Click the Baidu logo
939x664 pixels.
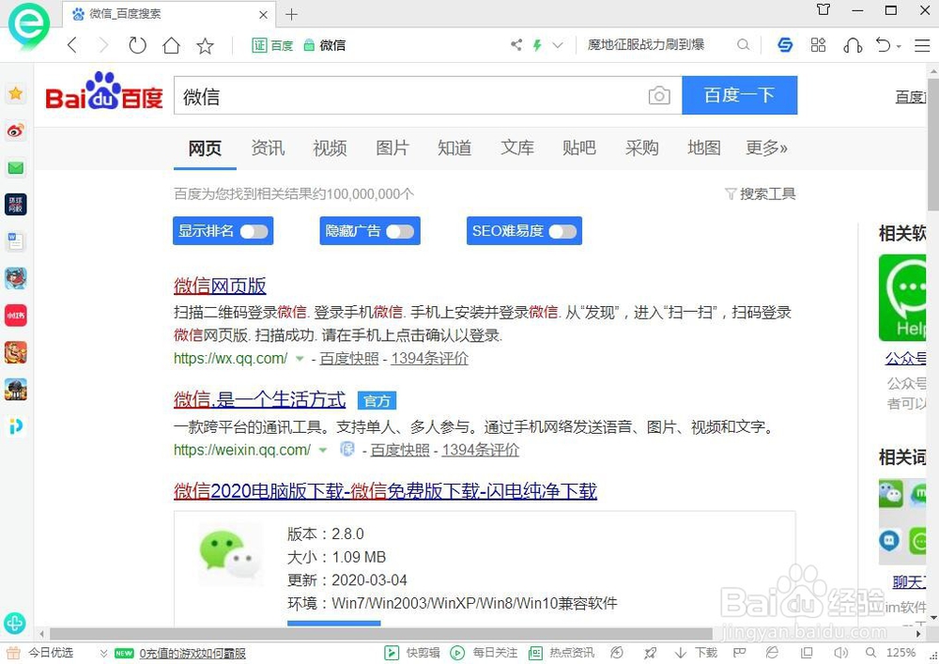pyautogui.click(x=104, y=92)
